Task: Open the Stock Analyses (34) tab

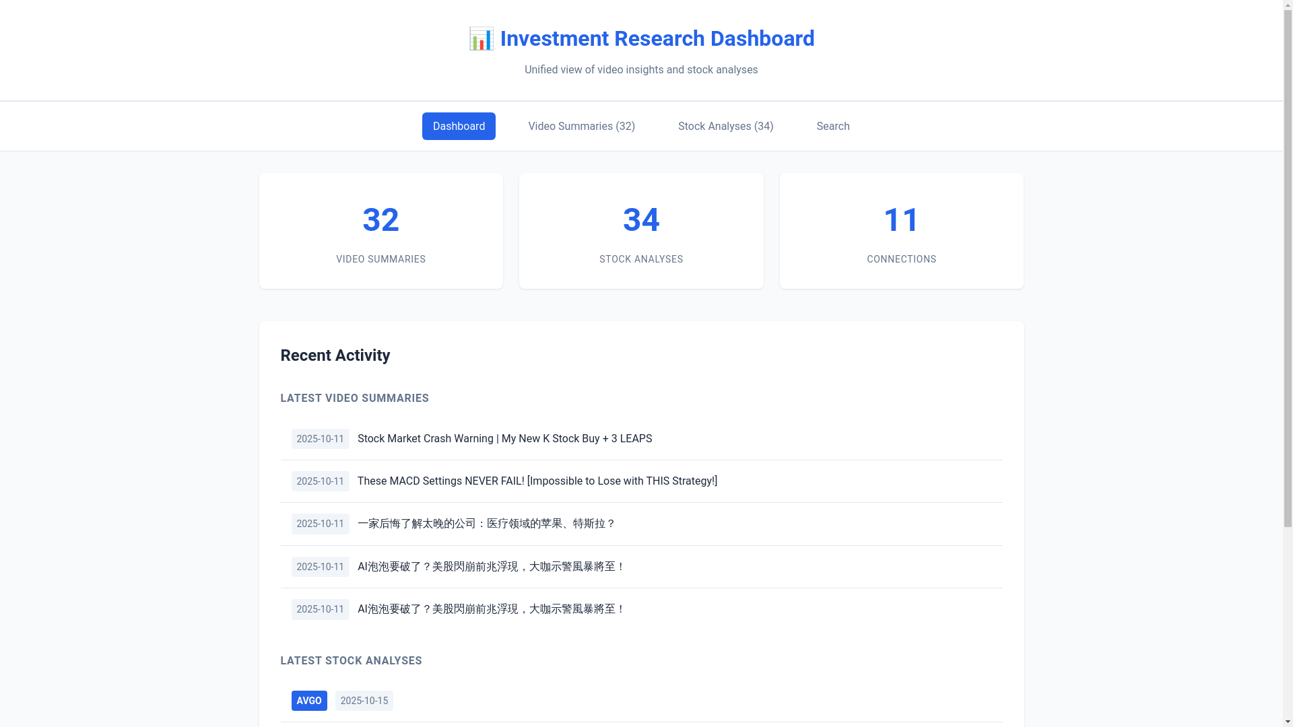Action: pos(725,127)
